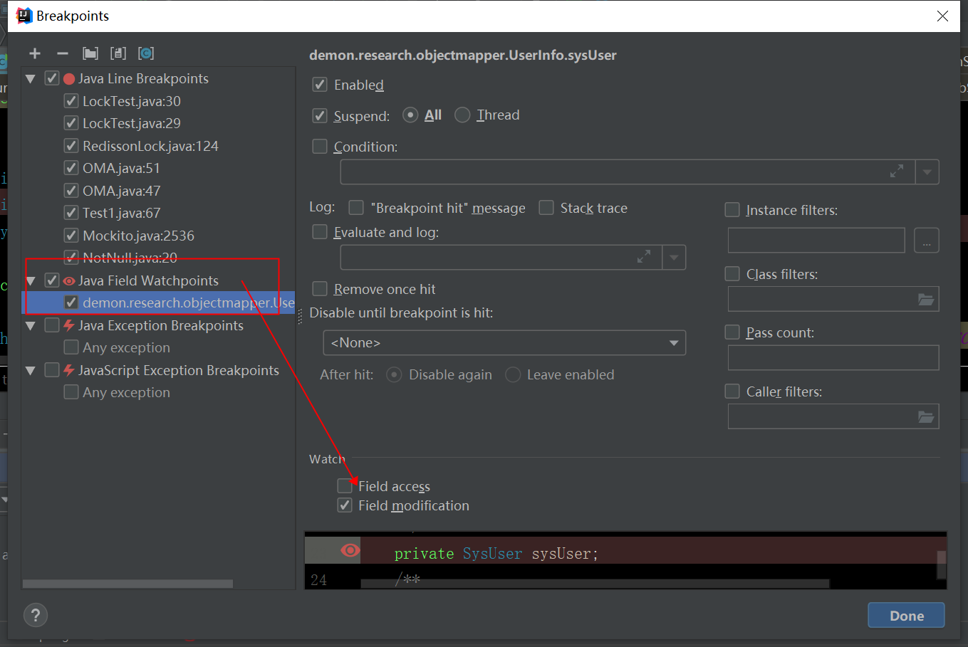
Task: Open help with the question mark icon
Action: point(36,615)
